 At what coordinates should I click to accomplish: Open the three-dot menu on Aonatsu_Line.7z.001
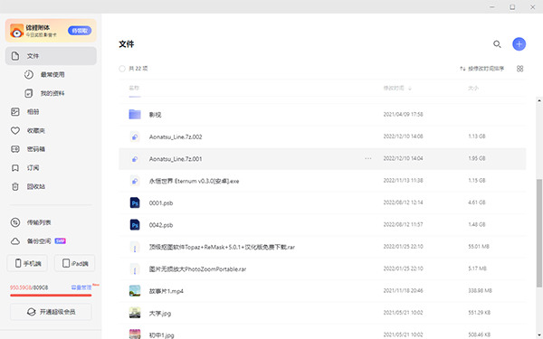click(367, 158)
